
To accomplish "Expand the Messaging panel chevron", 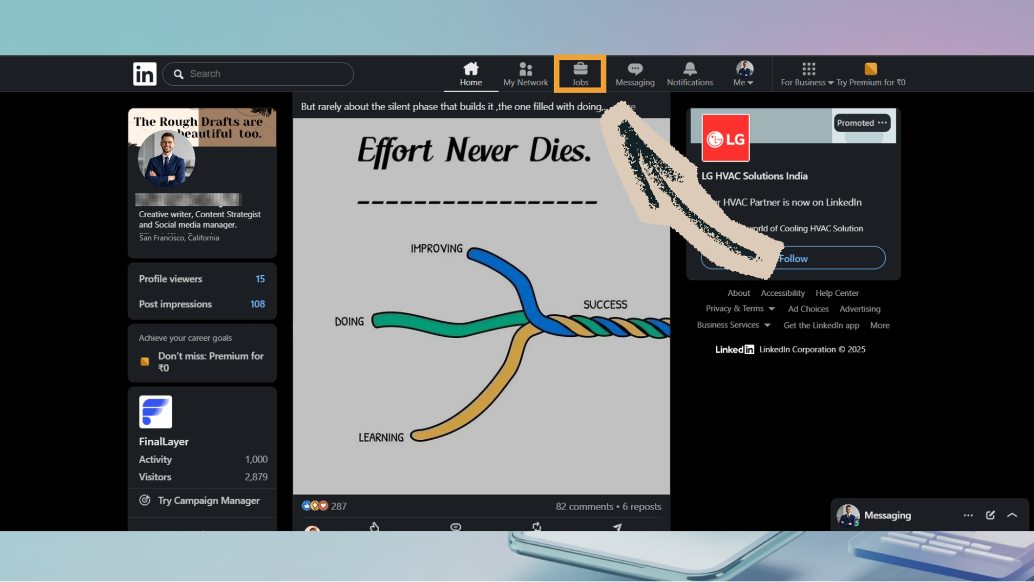I will [1012, 515].
